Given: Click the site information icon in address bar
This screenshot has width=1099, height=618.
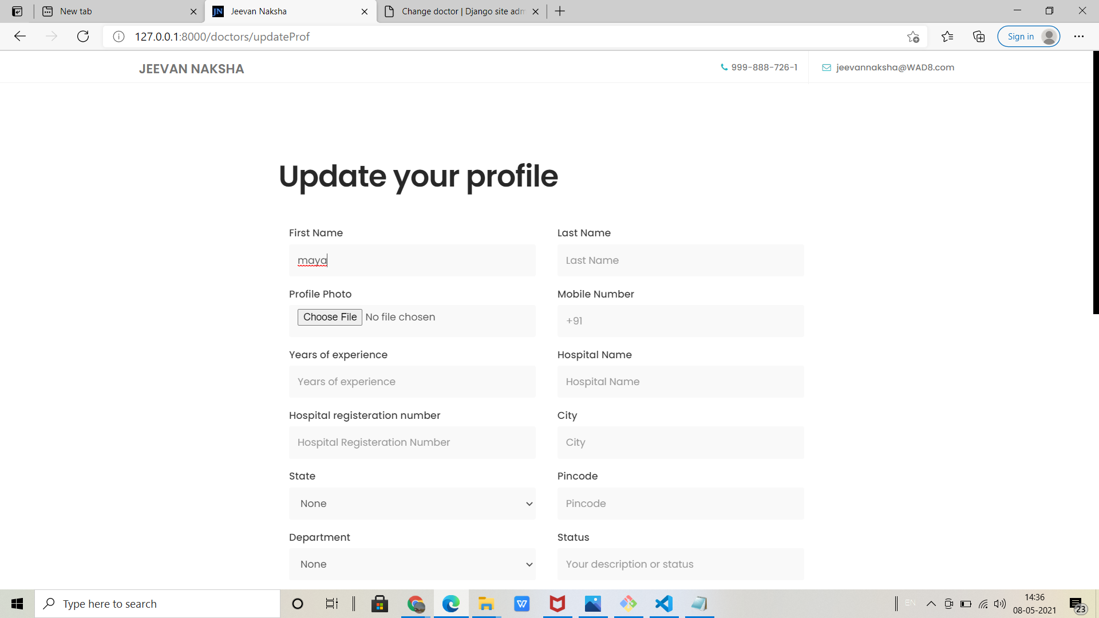Looking at the screenshot, I should click(x=118, y=37).
